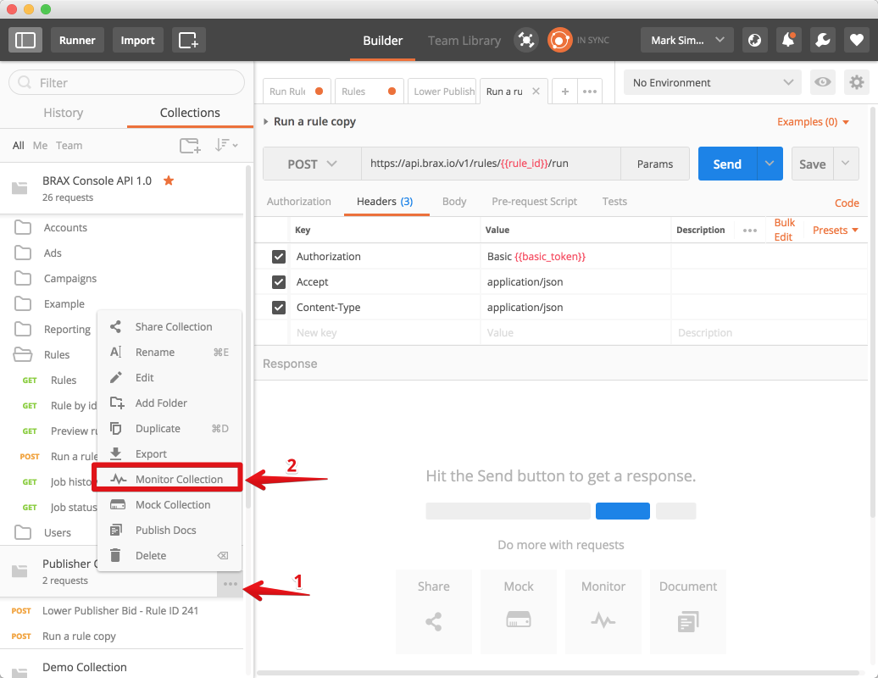Add a new request tab

pos(565,92)
